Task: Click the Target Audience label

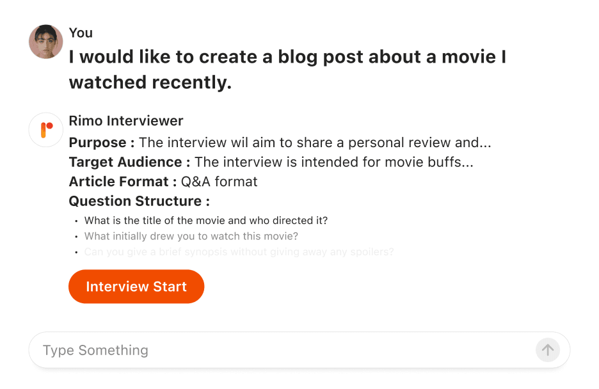Action: click(x=129, y=162)
